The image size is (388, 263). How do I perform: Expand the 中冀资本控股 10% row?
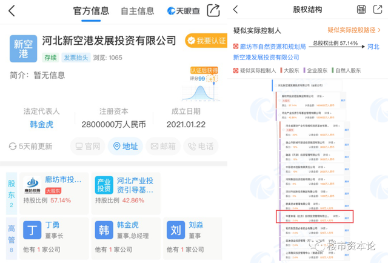click(x=347, y=169)
